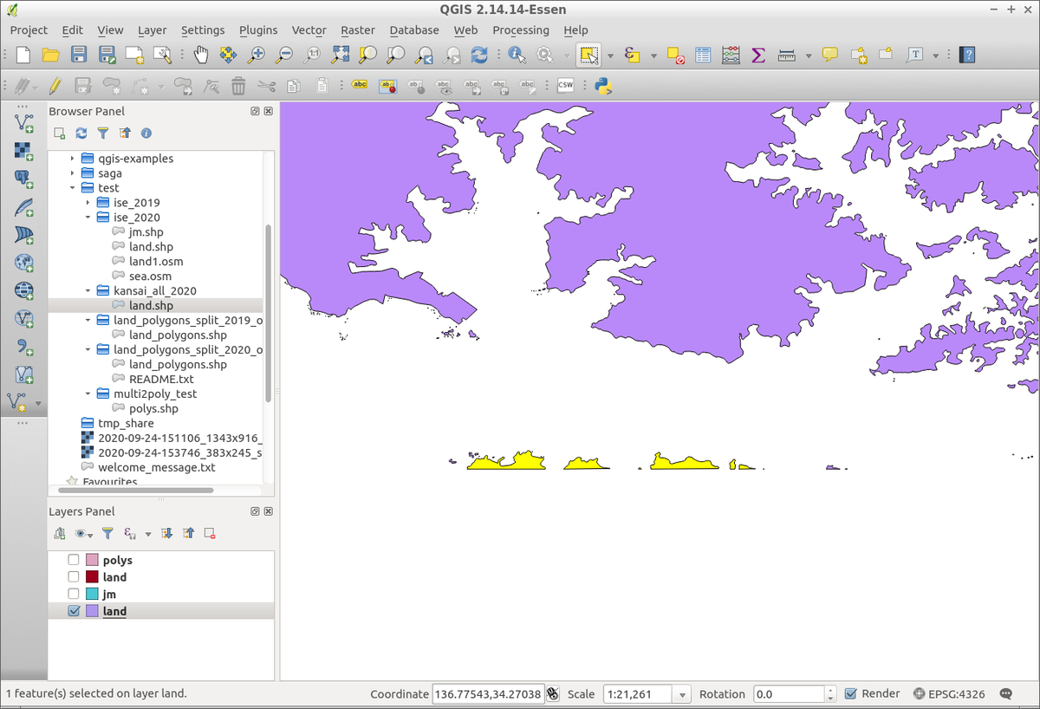This screenshot has height=709, width=1040.
Task: Click the purple land layer color swatch
Action: click(93, 611)
